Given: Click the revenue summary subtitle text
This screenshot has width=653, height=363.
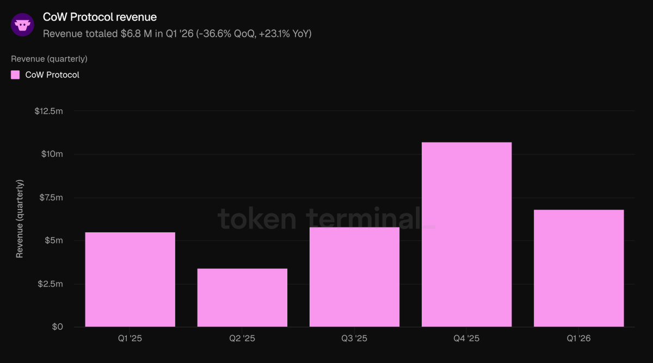Looking at the screenshot, I should coord(177,34).
